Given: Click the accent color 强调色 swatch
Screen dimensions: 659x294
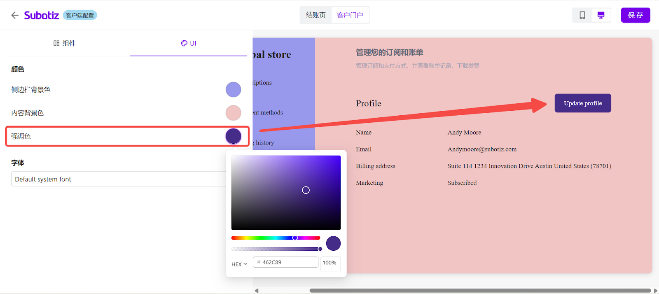Looking at the screenshot, I should point(233,136).
